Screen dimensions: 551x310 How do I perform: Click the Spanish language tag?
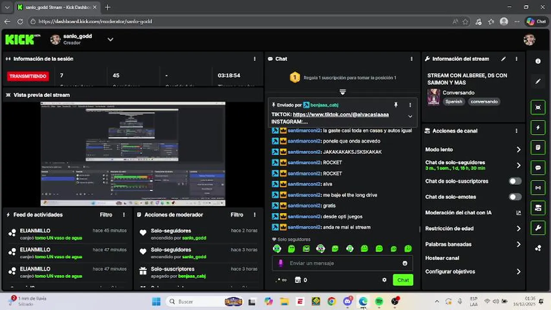(454, 102)
